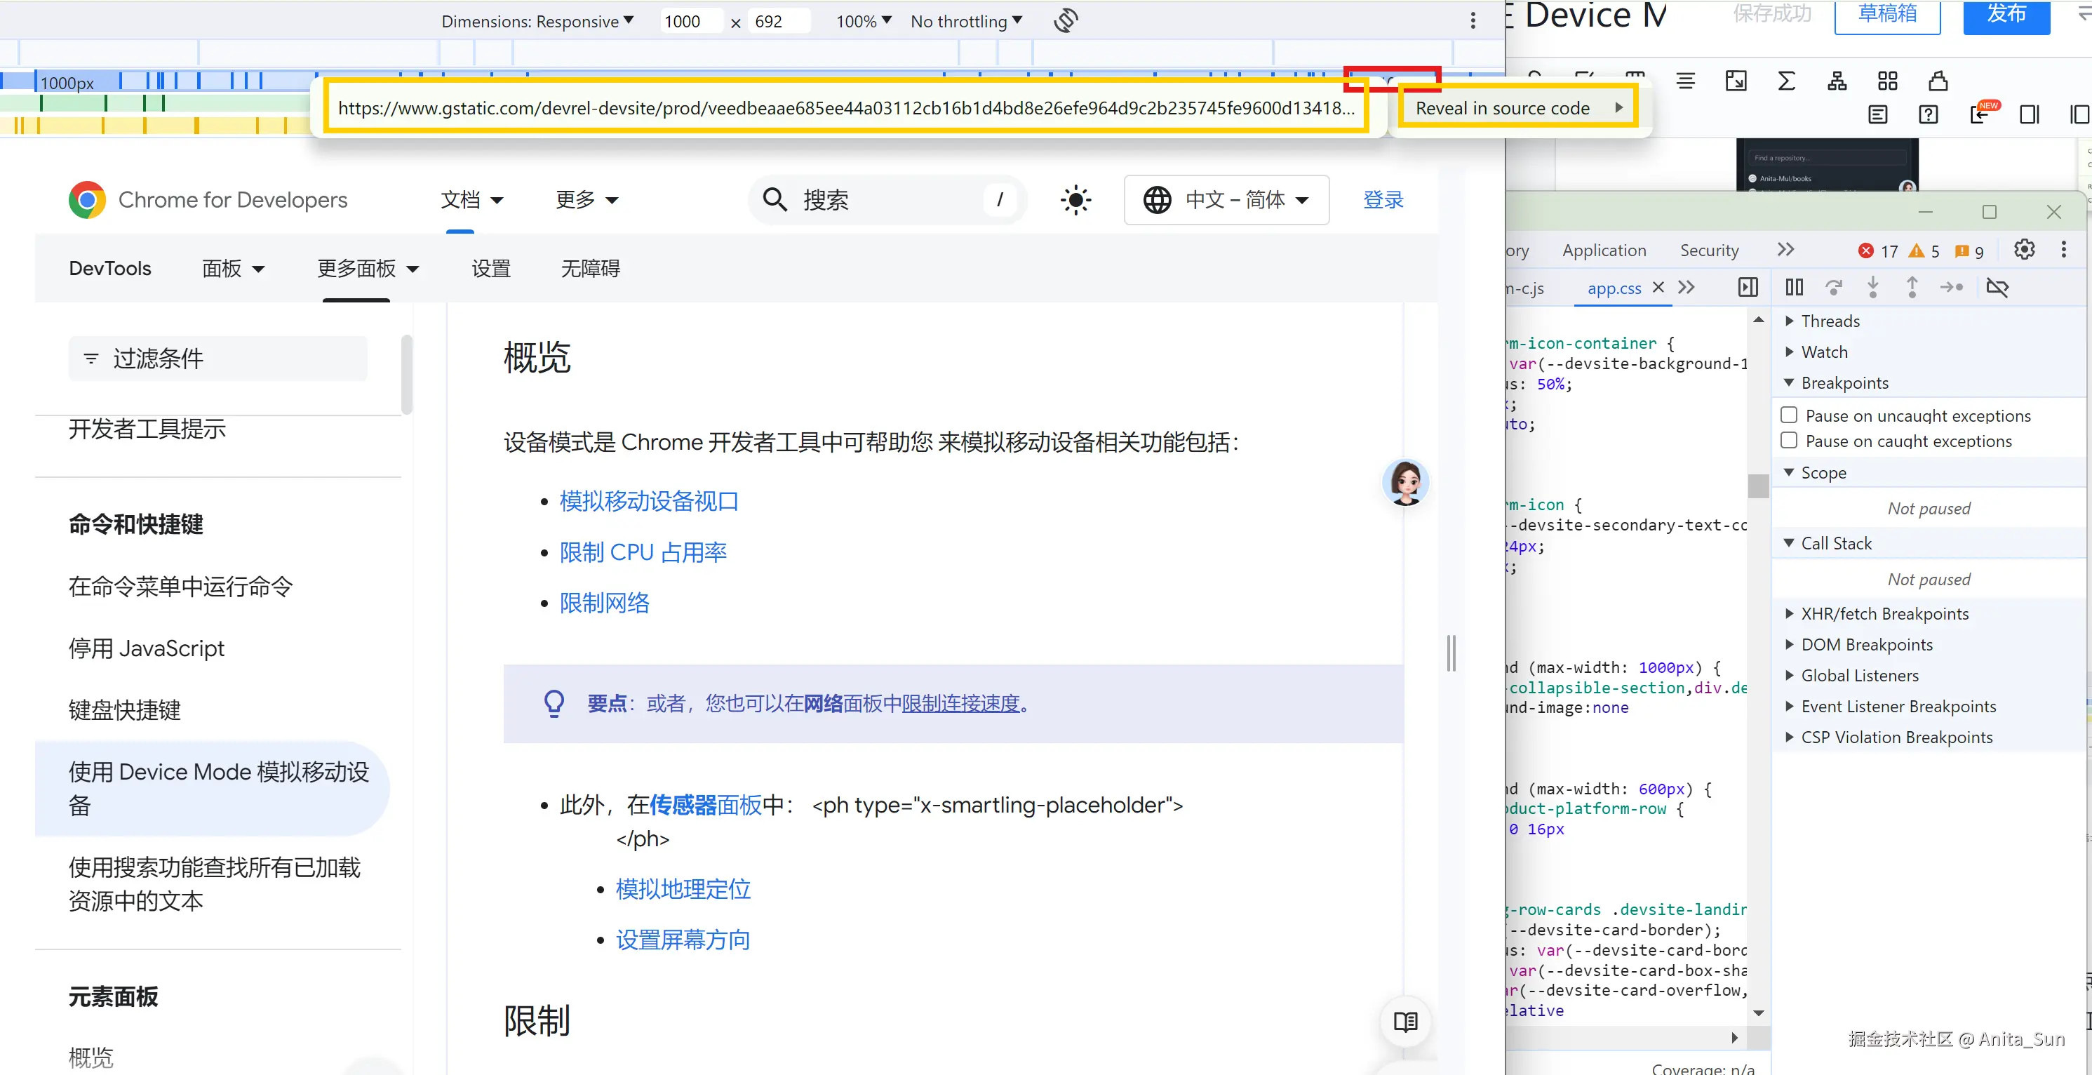Click the step over debugger icon
Screen dimensions: 2092x1075
1834,288
